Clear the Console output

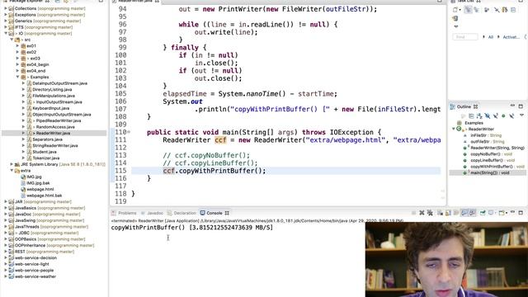coord(440,213)
